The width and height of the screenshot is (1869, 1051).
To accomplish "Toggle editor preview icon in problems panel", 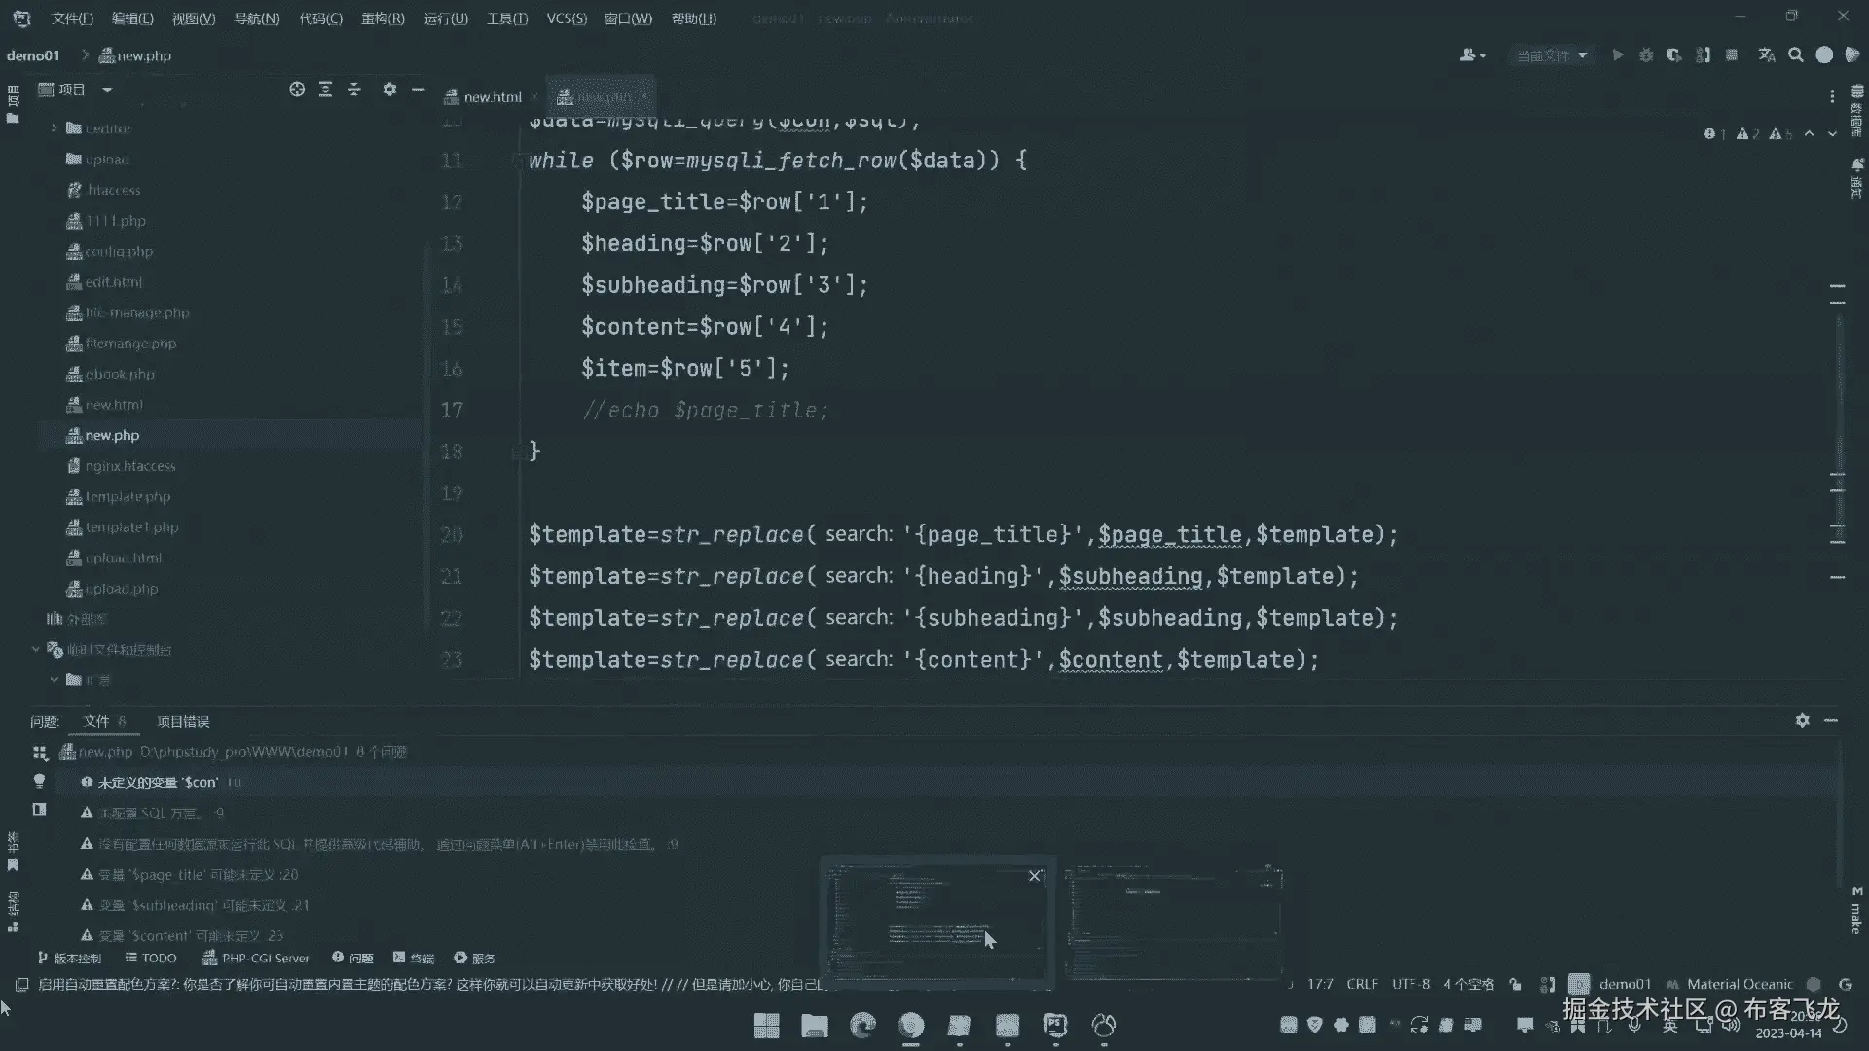I will point(39,810).
